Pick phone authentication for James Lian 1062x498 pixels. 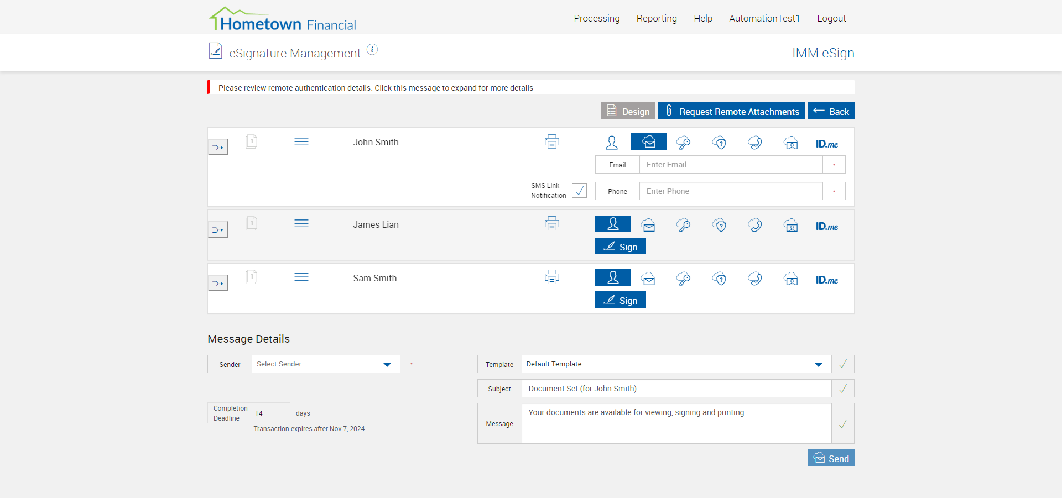[755, 226]
